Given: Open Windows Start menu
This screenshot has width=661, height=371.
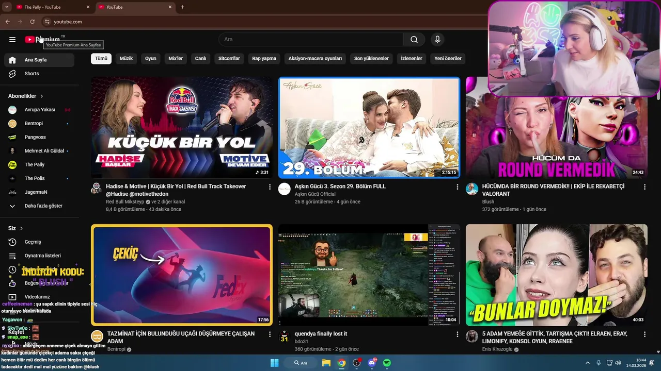Looking at the screenshot, I should (275, 363).
